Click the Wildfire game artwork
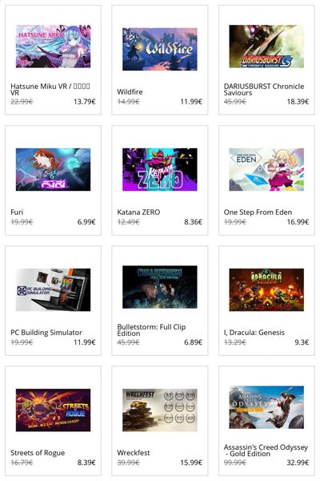 point(159,49)
